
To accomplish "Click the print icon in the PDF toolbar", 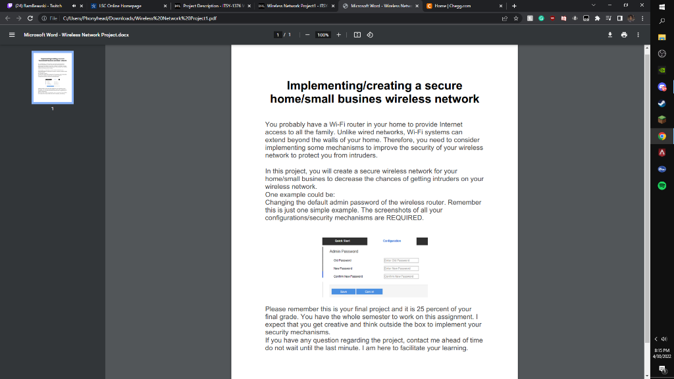I will (623, 36).
